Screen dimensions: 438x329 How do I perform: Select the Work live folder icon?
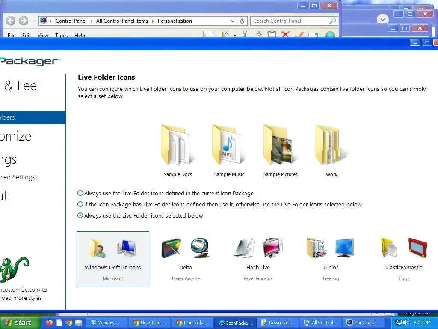pyautogui.click(x=331, y=150)
